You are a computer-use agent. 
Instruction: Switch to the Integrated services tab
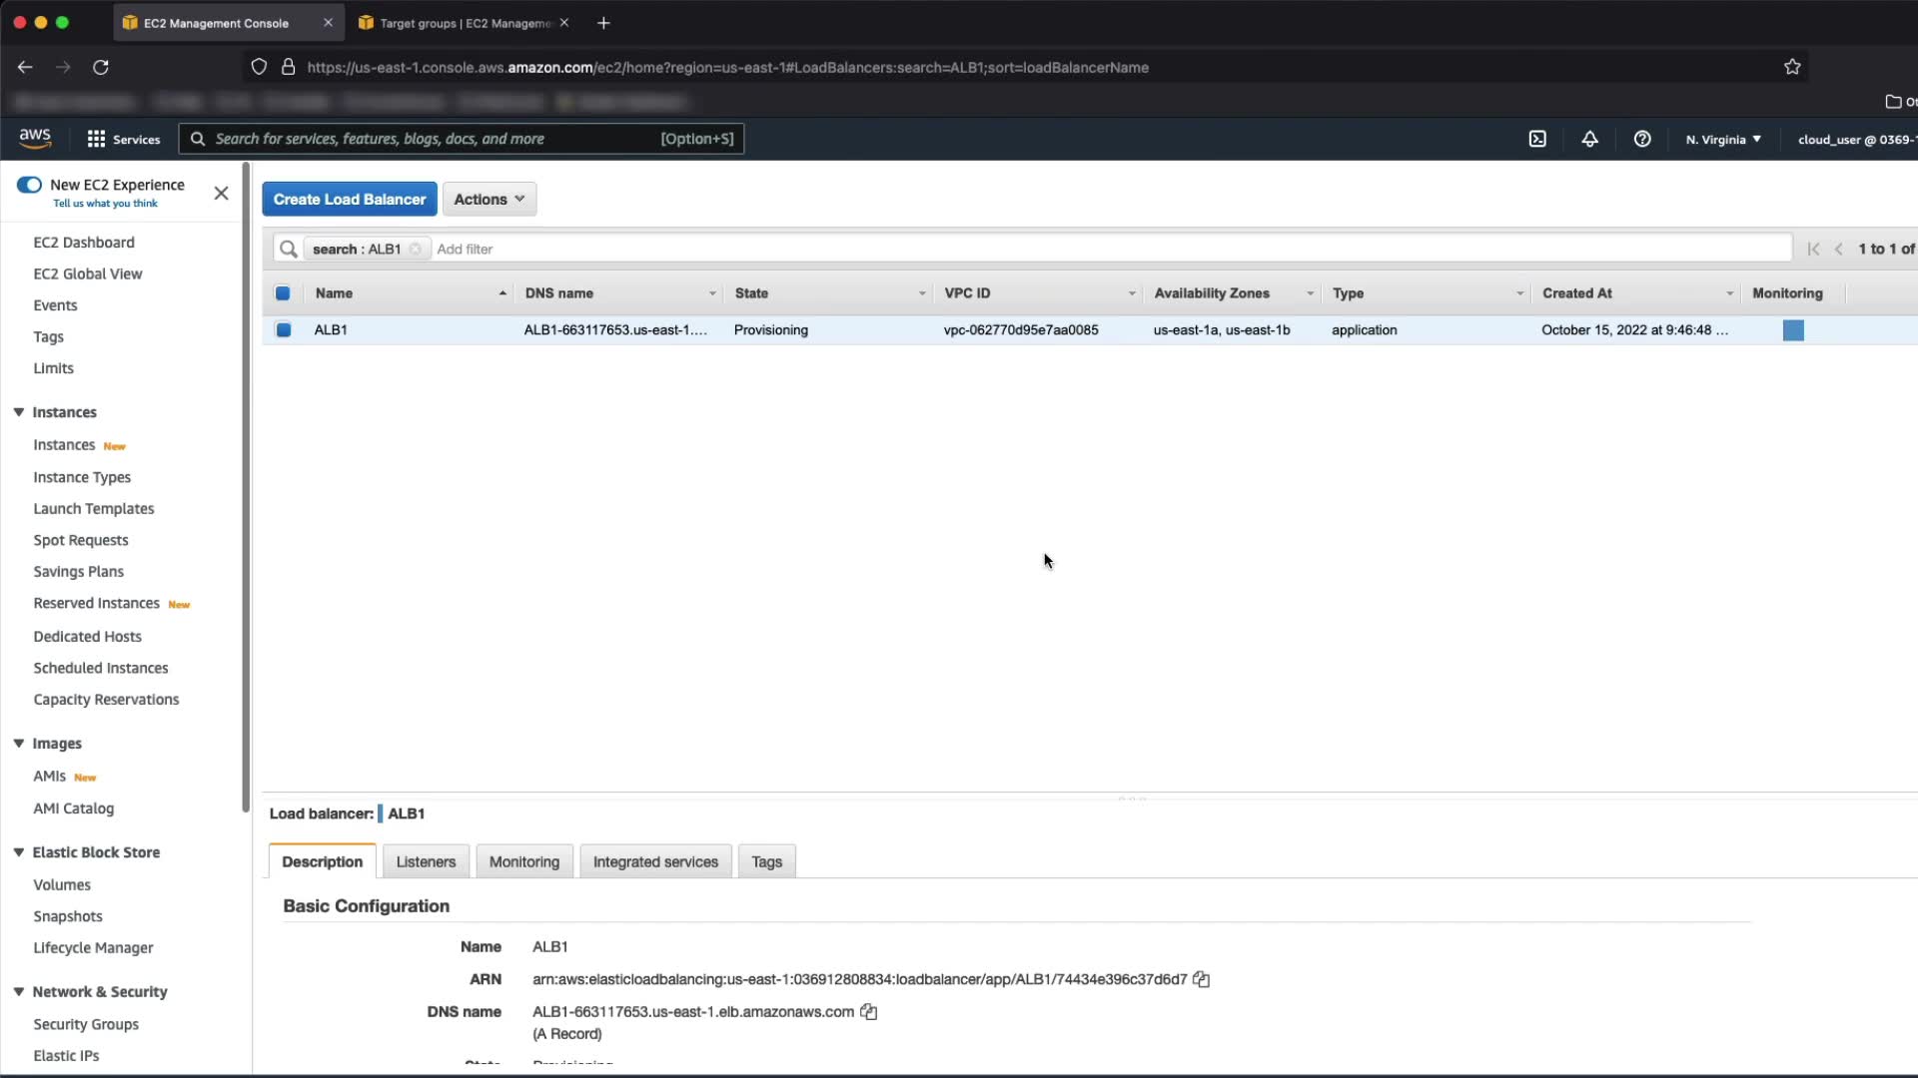pos(655,861)
